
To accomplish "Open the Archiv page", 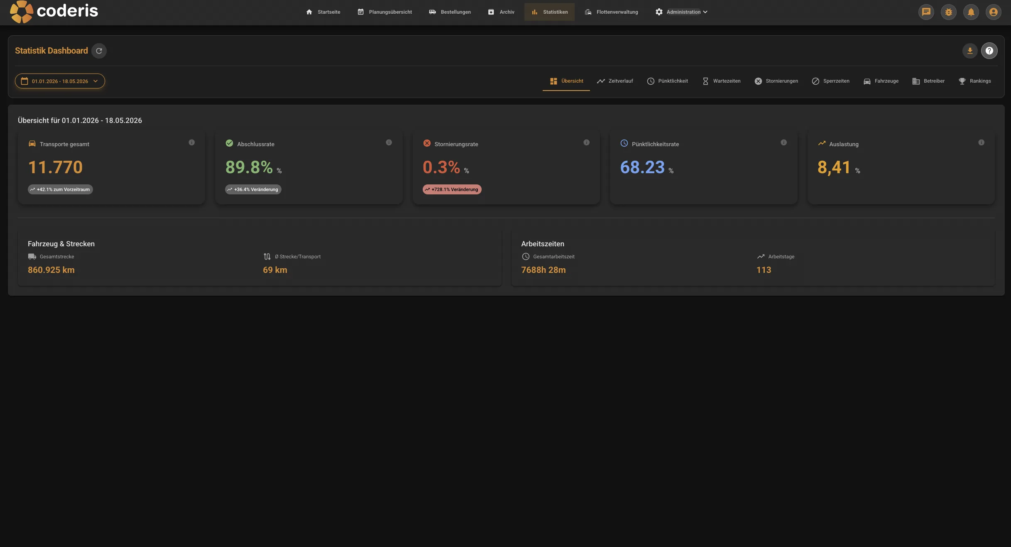I will [x=501, y=12].
